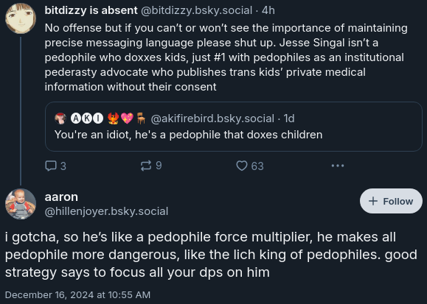Click the like count 63
Viewport: 427px width, 304px height.
[257, 166]
